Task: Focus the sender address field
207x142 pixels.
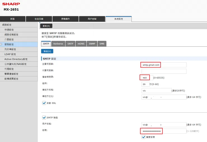Action: (164, 97)
